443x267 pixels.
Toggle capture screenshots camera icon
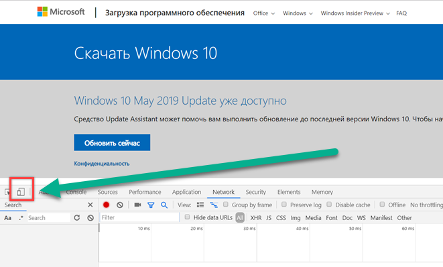(x=137, y=205)
